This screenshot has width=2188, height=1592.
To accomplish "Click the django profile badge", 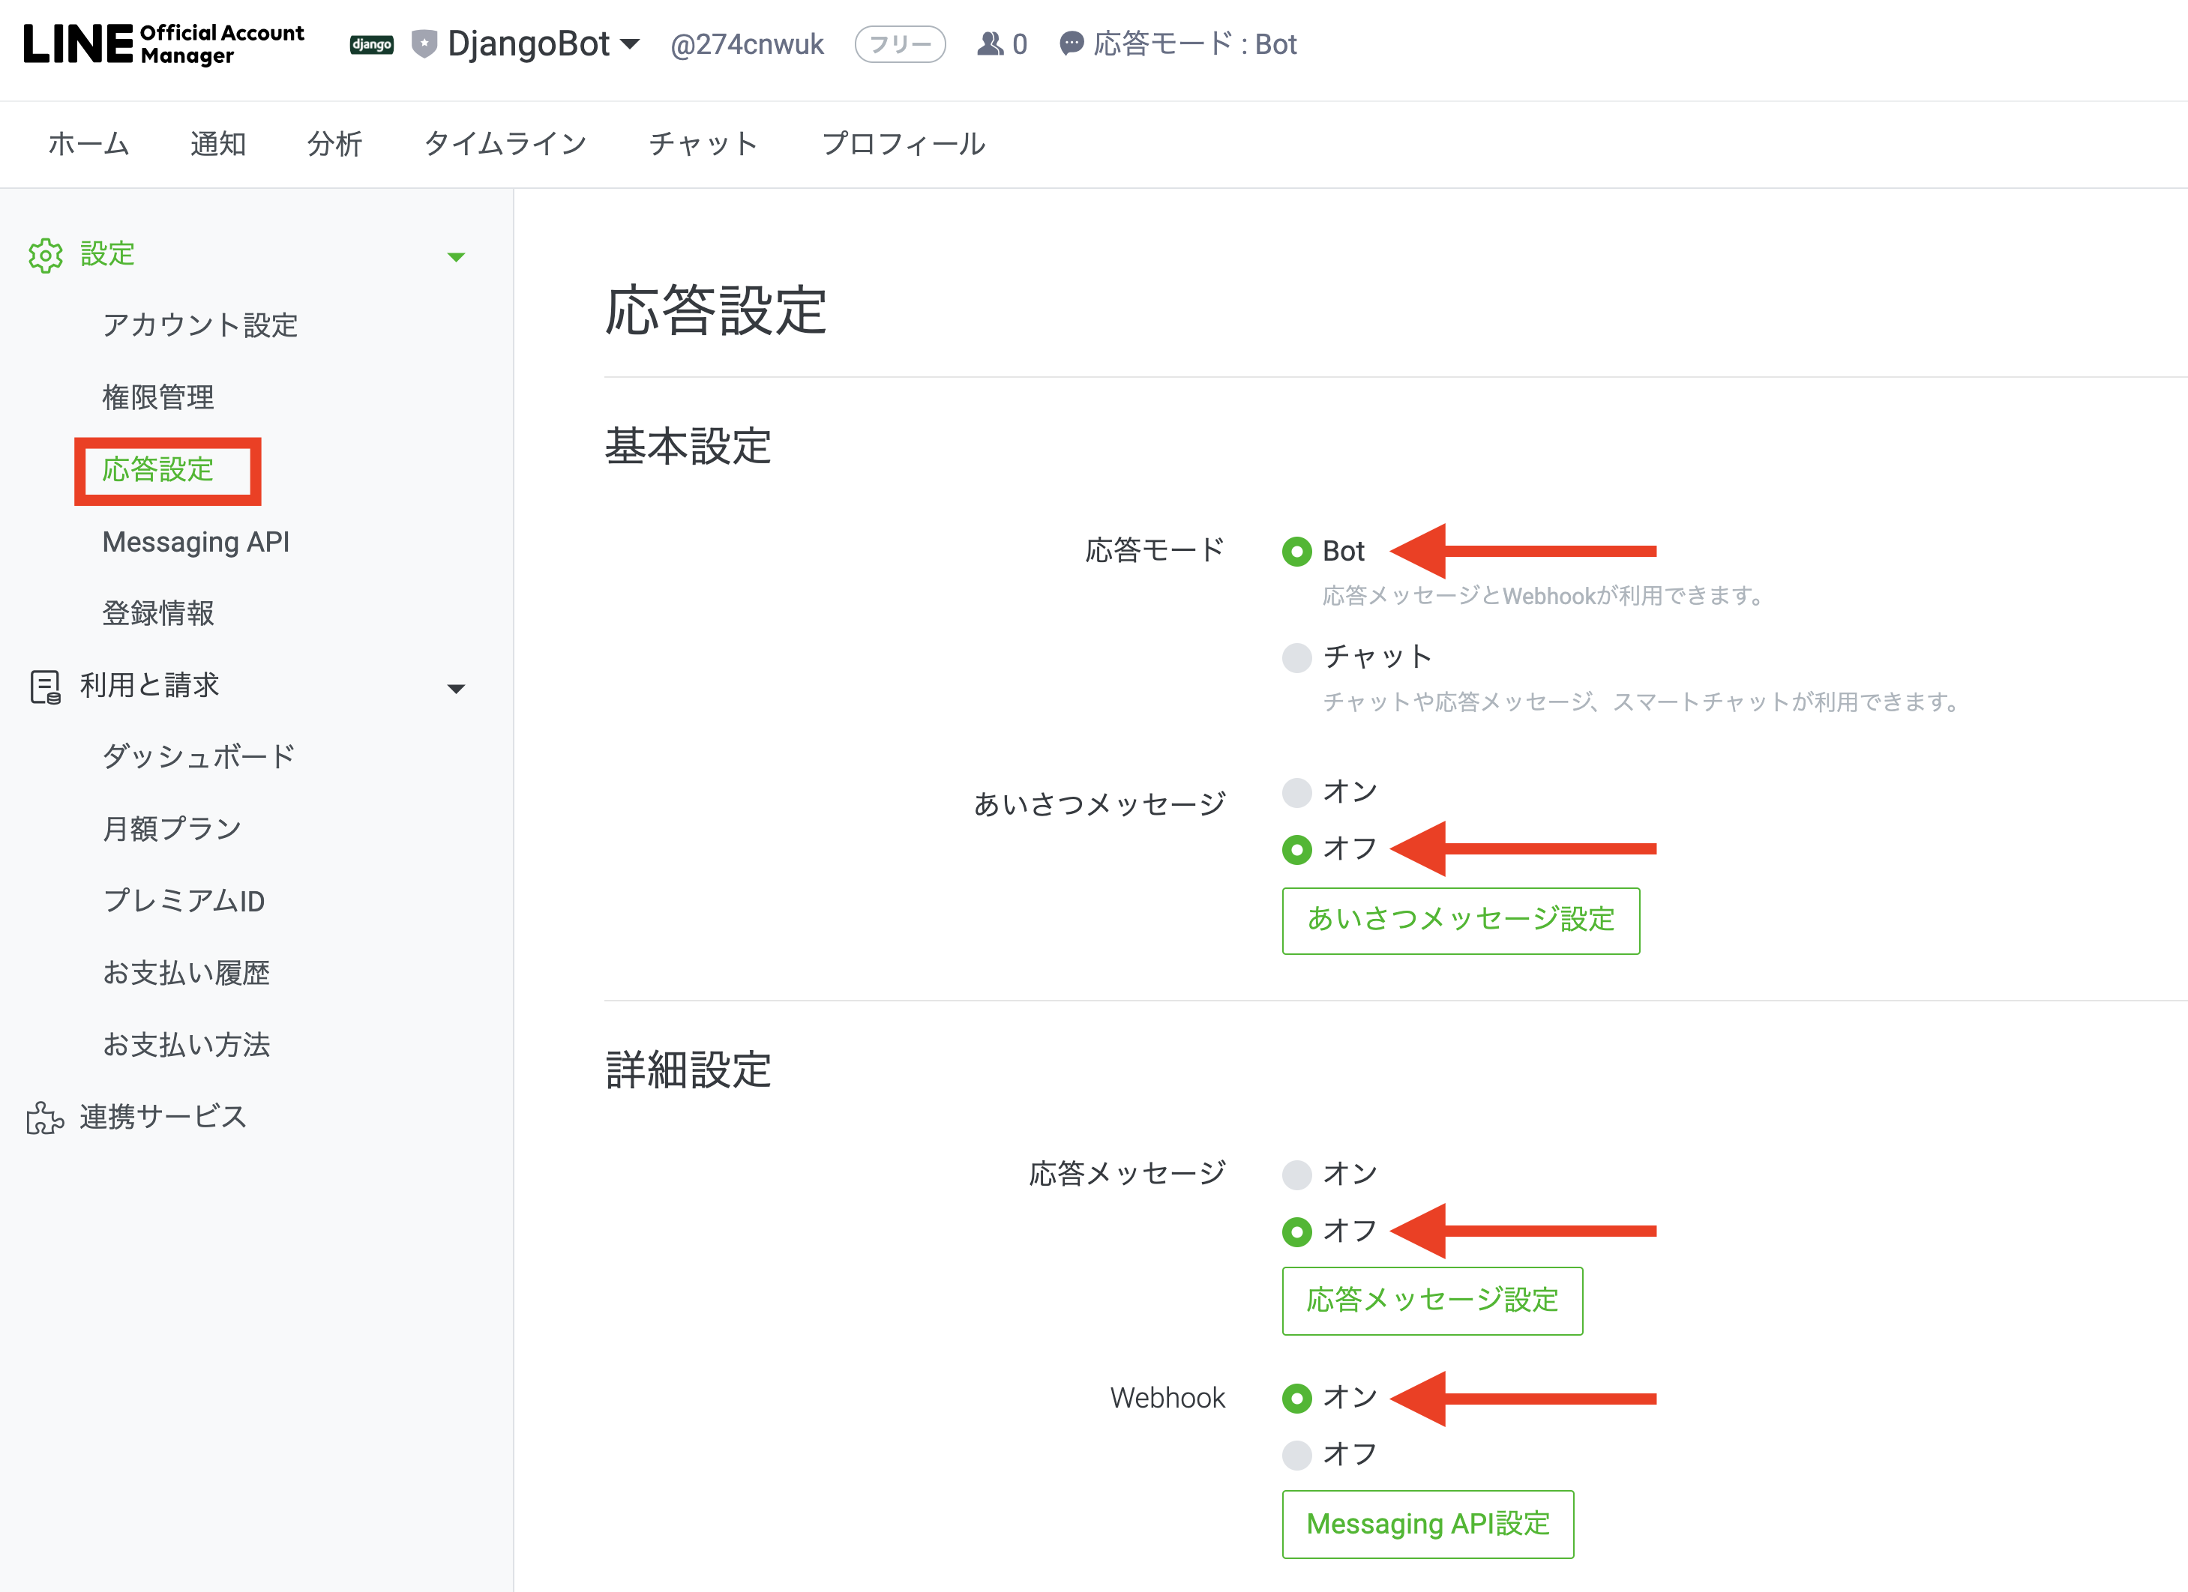I will [371, 43].
